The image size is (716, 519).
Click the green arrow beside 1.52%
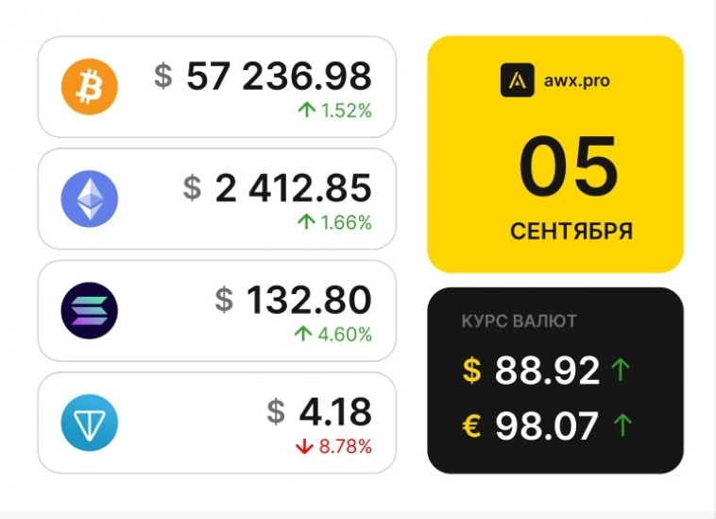tap(307, 111)
